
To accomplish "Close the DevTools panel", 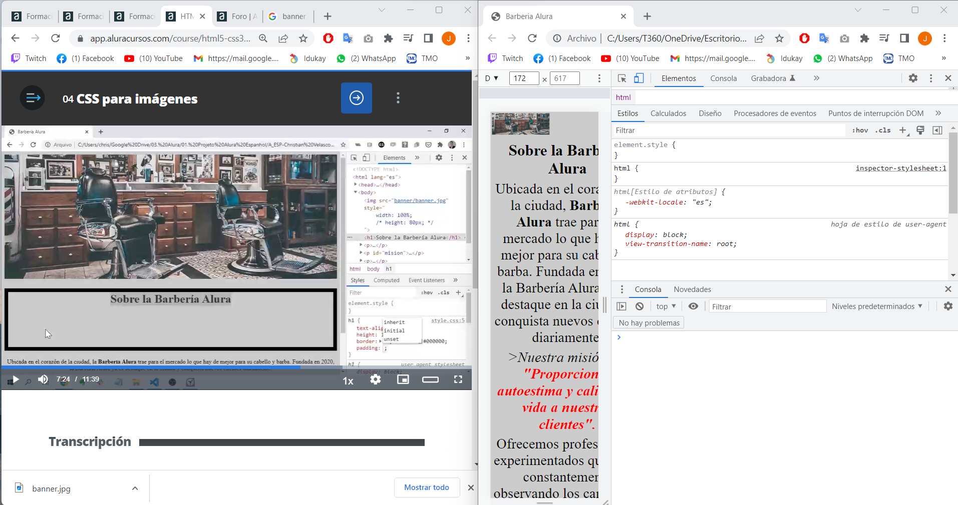I will 948,78.
